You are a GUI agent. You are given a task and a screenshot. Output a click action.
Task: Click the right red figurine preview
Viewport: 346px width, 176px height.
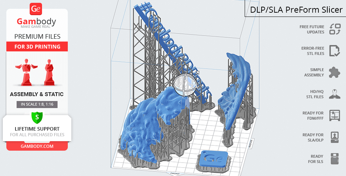click(x=49, y=72)
